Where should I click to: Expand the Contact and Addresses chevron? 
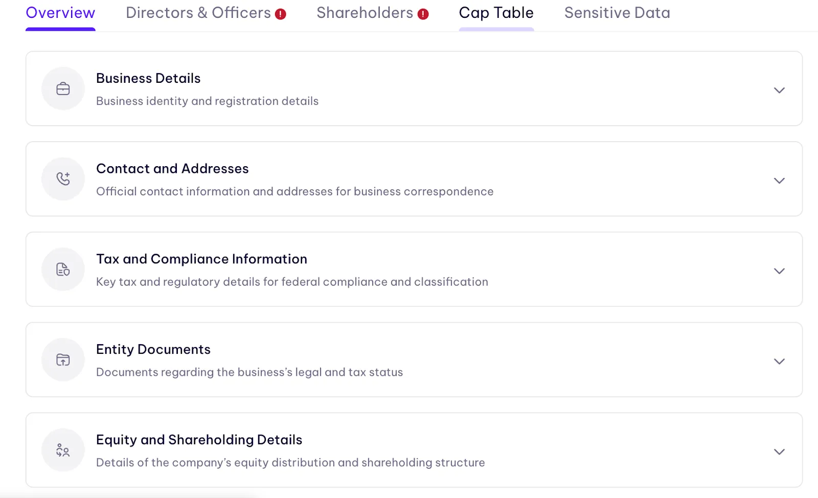click(779, 180)
